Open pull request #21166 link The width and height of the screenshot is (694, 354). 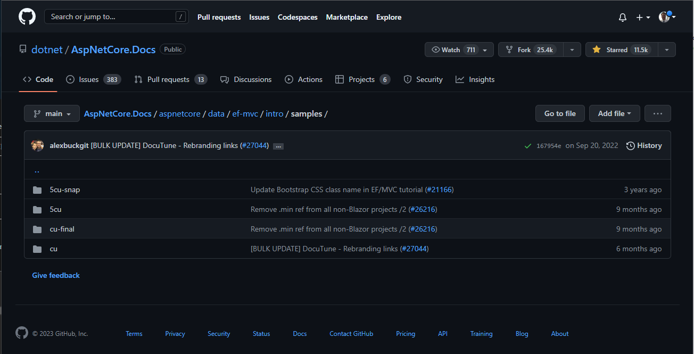[x=439, y=190]
